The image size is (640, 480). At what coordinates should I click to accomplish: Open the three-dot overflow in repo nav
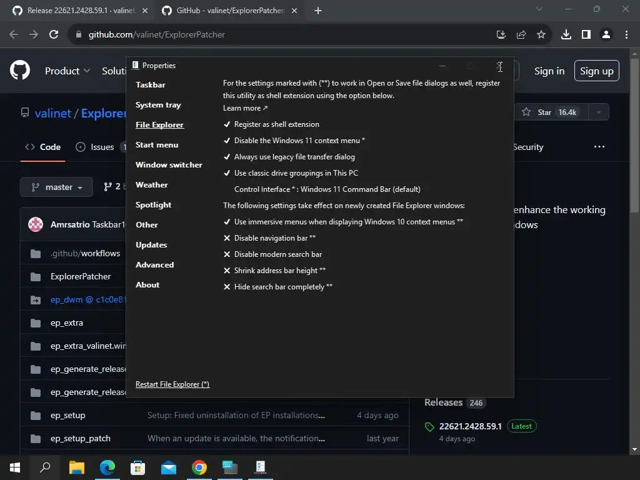coord(599,146)
